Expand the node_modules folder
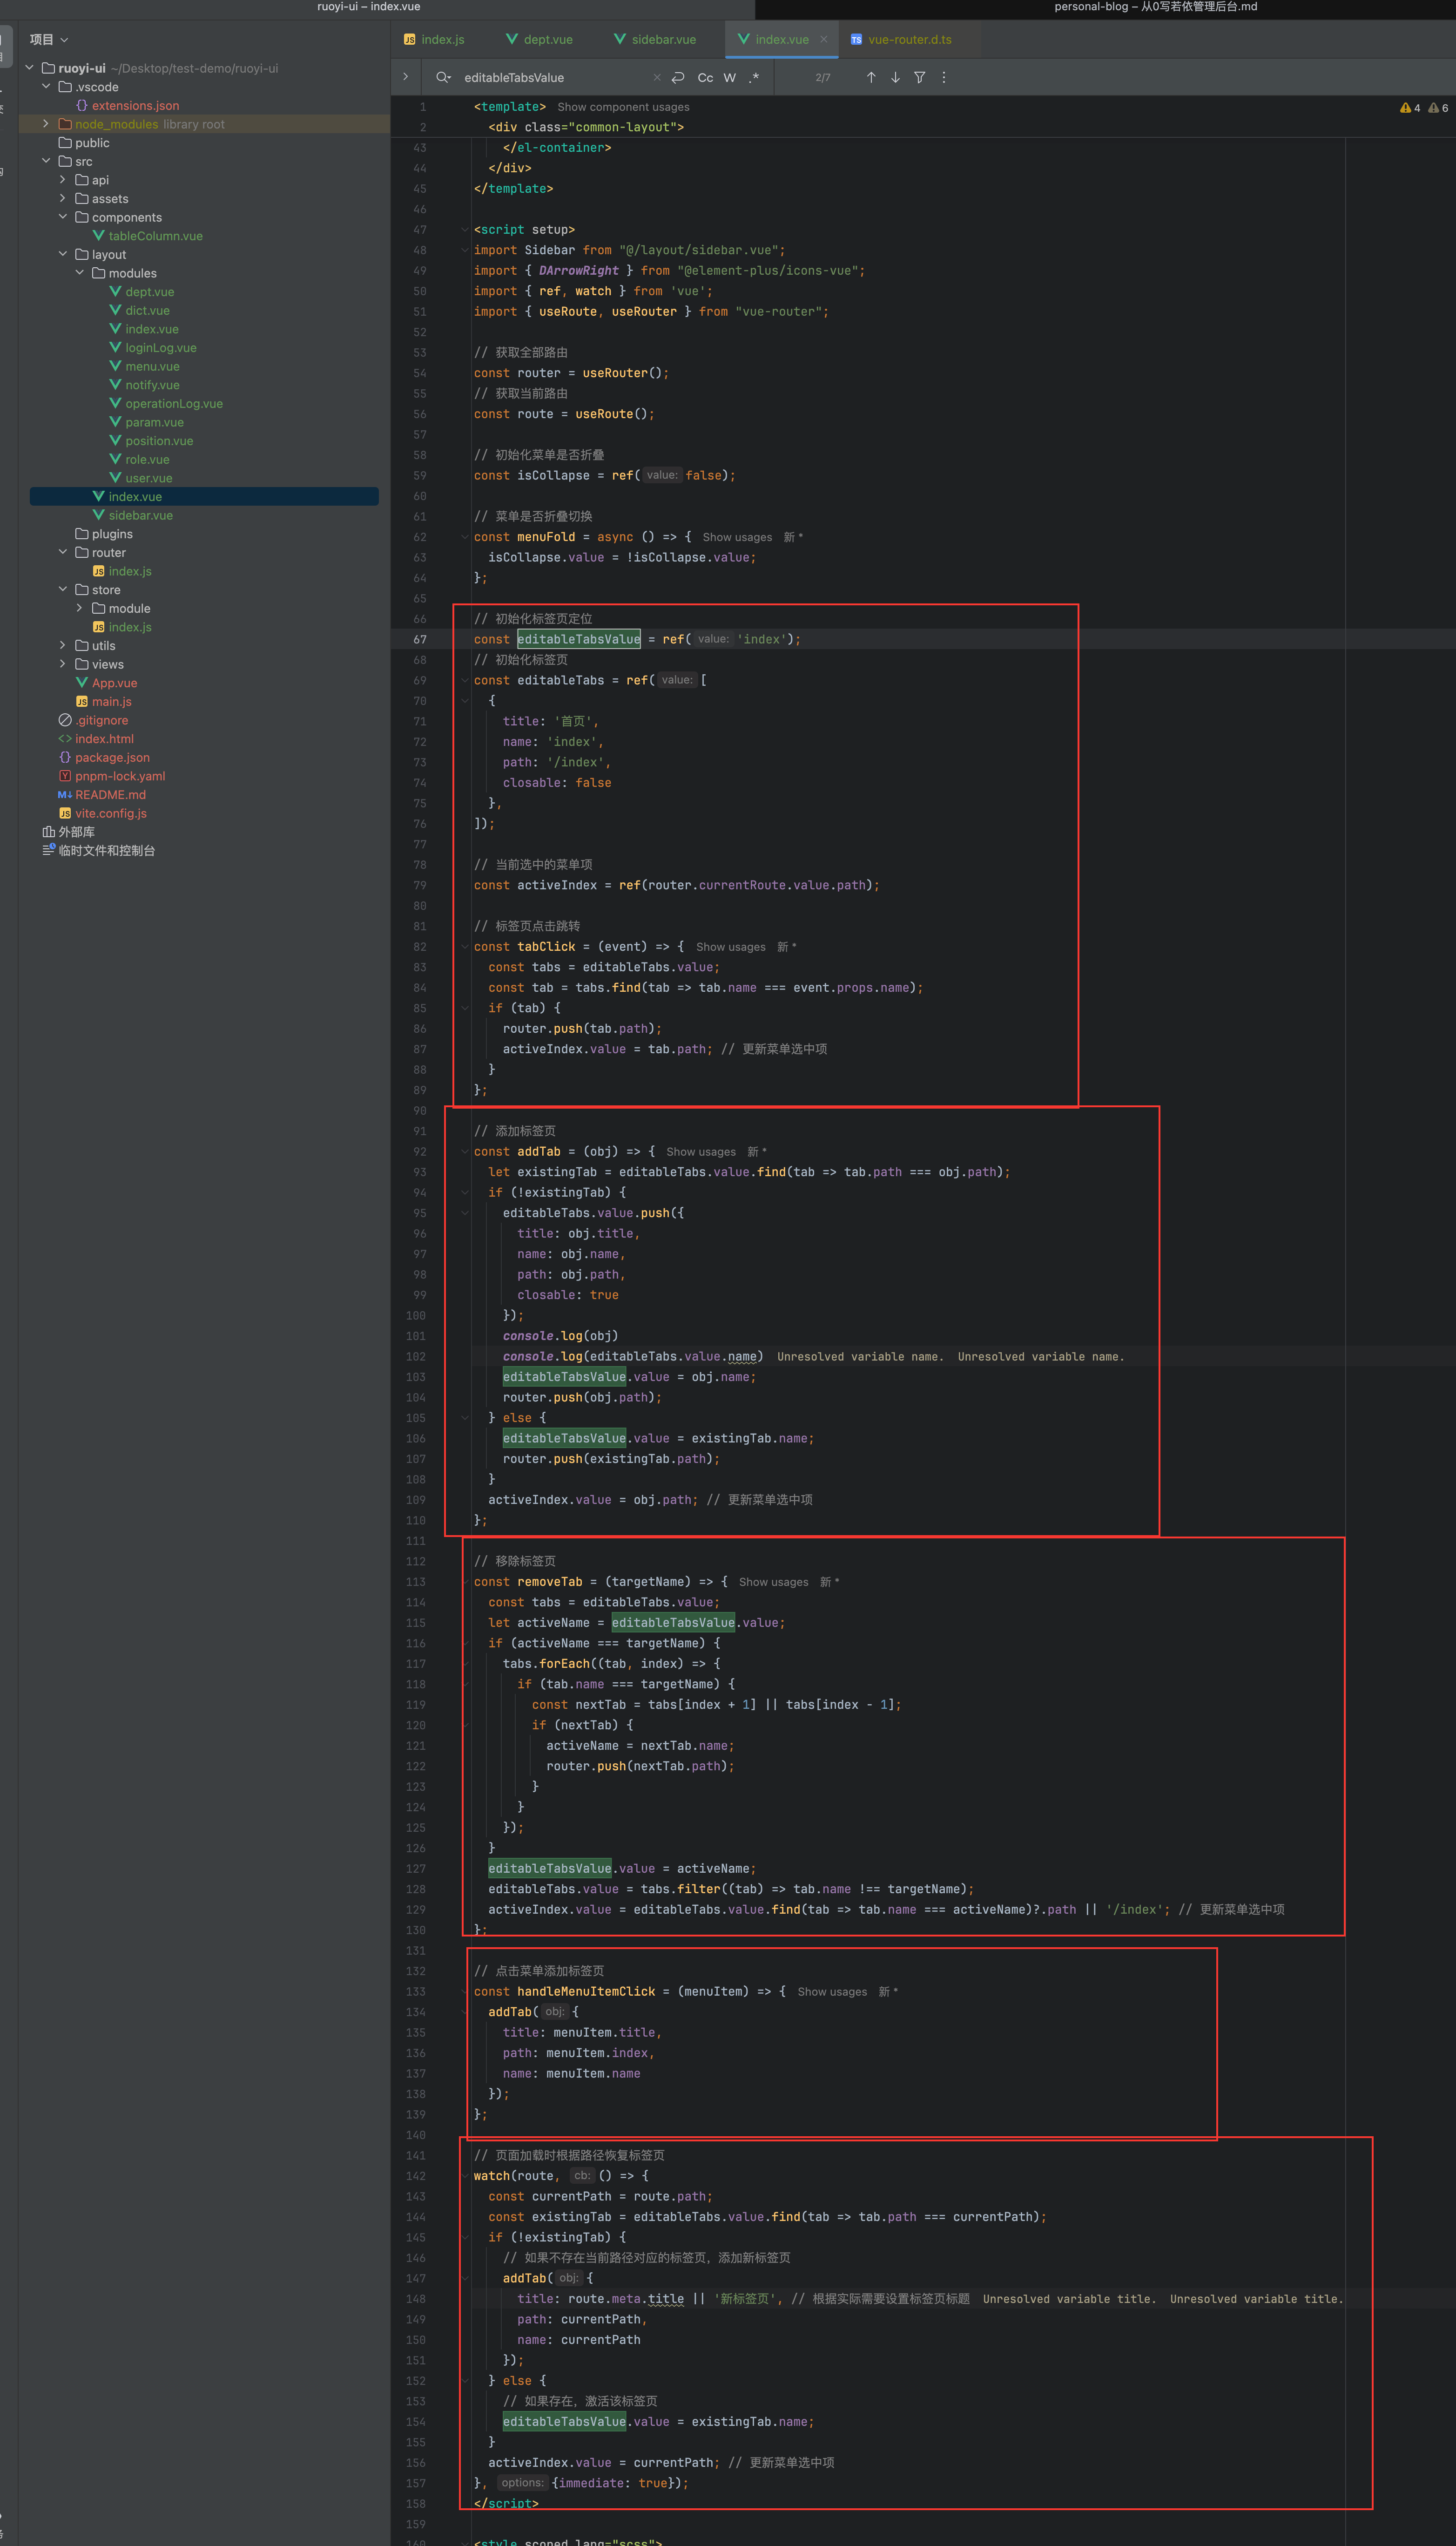 click(x=46, y=124)
